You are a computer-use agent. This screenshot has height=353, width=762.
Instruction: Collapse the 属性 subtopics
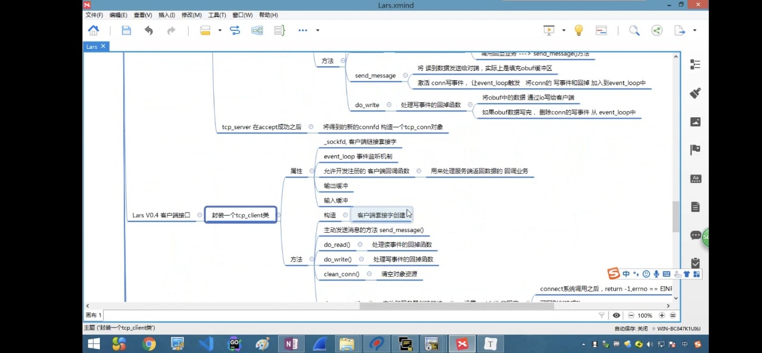311,171
